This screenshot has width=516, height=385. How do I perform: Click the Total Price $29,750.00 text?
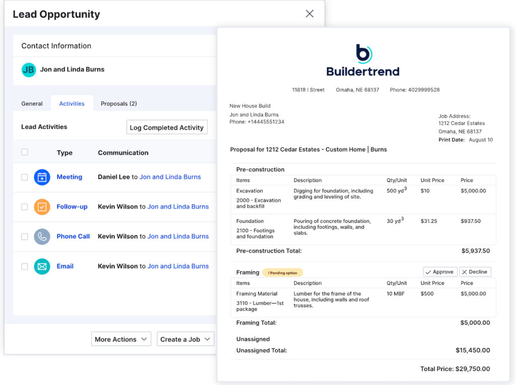click(455, 369)
